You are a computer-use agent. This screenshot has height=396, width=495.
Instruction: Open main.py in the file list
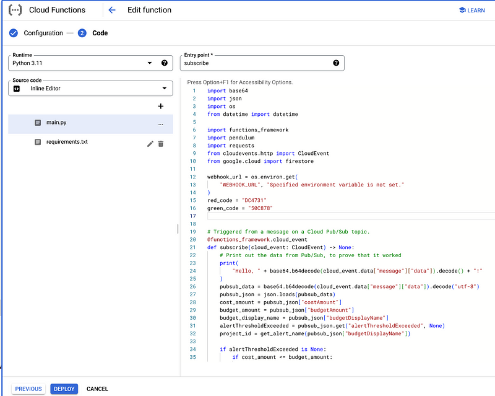[x=56, y=123]
